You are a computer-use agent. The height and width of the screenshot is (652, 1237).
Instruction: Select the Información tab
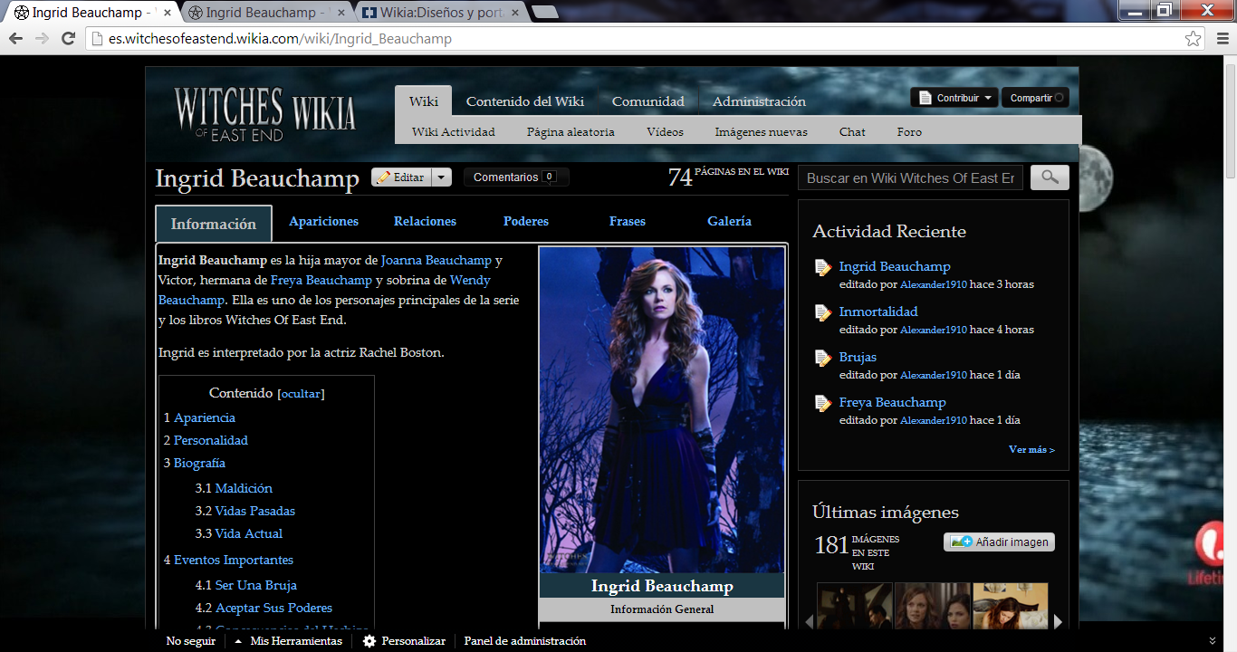click(214, 224)
